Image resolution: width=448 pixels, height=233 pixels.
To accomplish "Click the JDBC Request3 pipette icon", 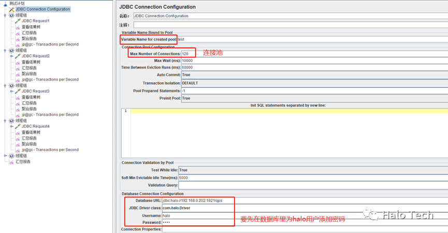I will (x=18, y=91).
